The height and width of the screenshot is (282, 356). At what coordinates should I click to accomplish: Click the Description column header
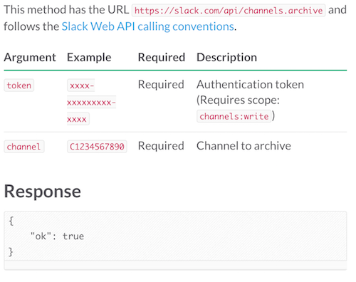(226, 58)
